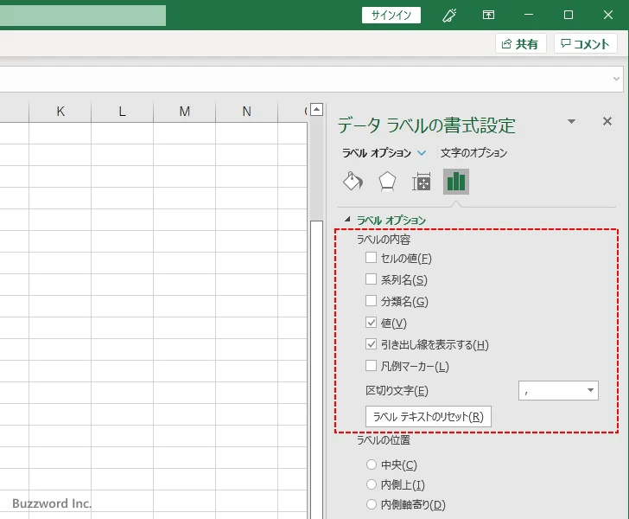Viewport: 629px width, 519px height.
Task: Open the ラベル オプション tab dropdown
Action: pos(422,153)
